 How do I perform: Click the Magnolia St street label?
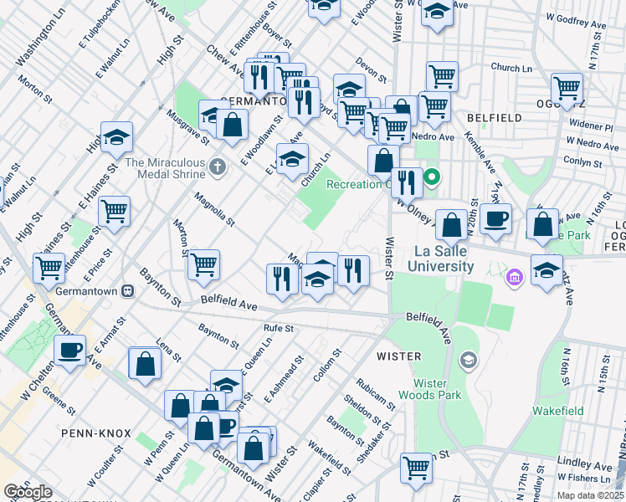[215, 209]
